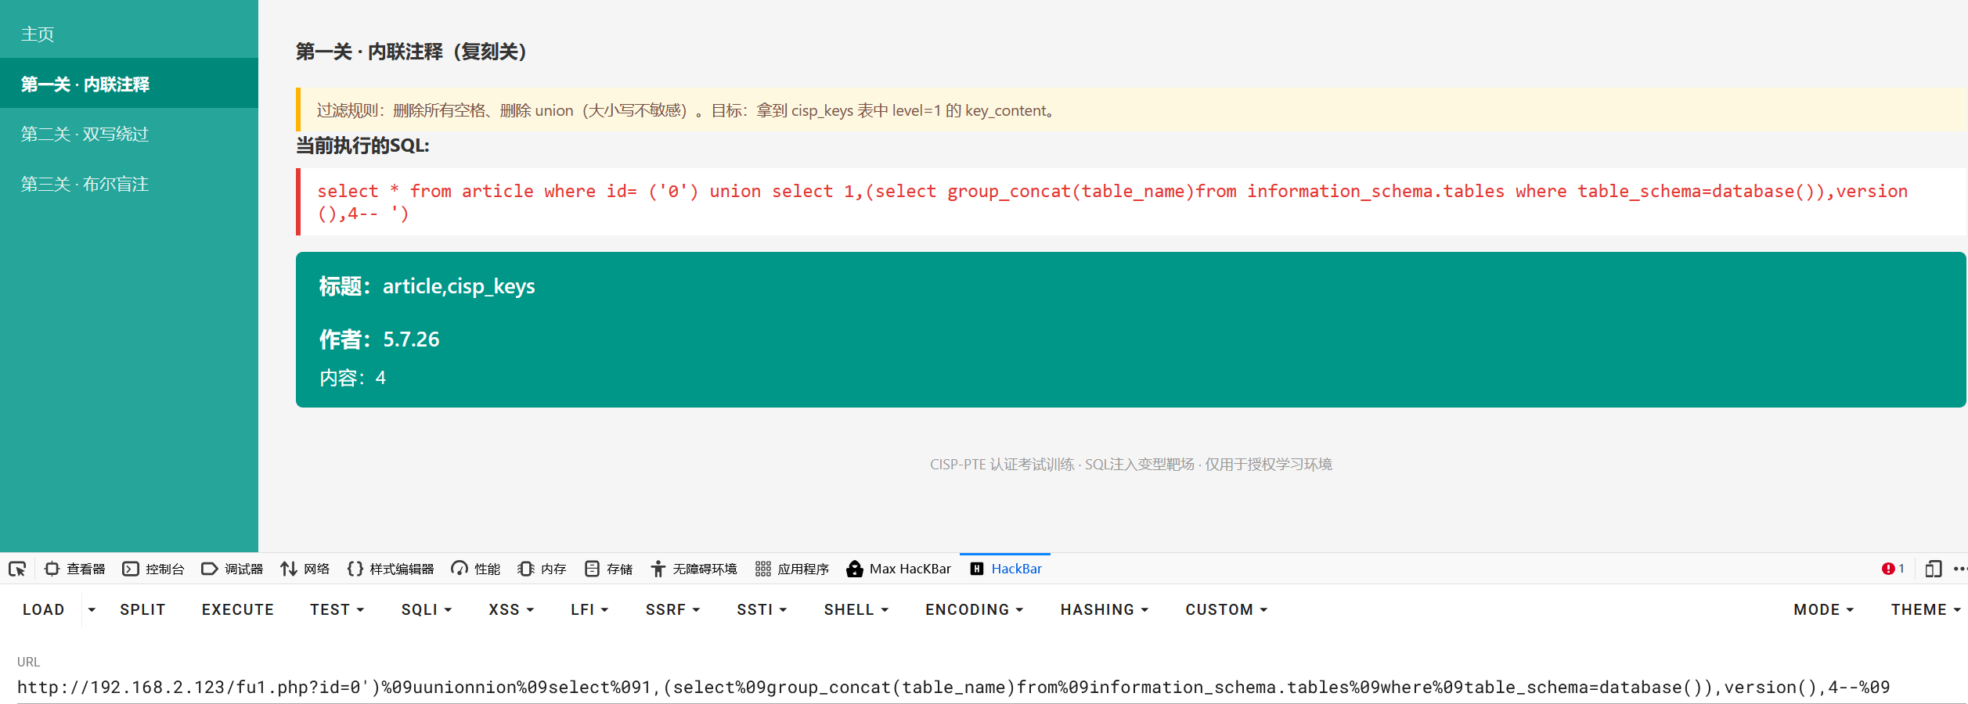Switch to the Max HacKBar tab
Image resolution: width=1968 pixels, height=704 pixels.
(x=899, y=569)
